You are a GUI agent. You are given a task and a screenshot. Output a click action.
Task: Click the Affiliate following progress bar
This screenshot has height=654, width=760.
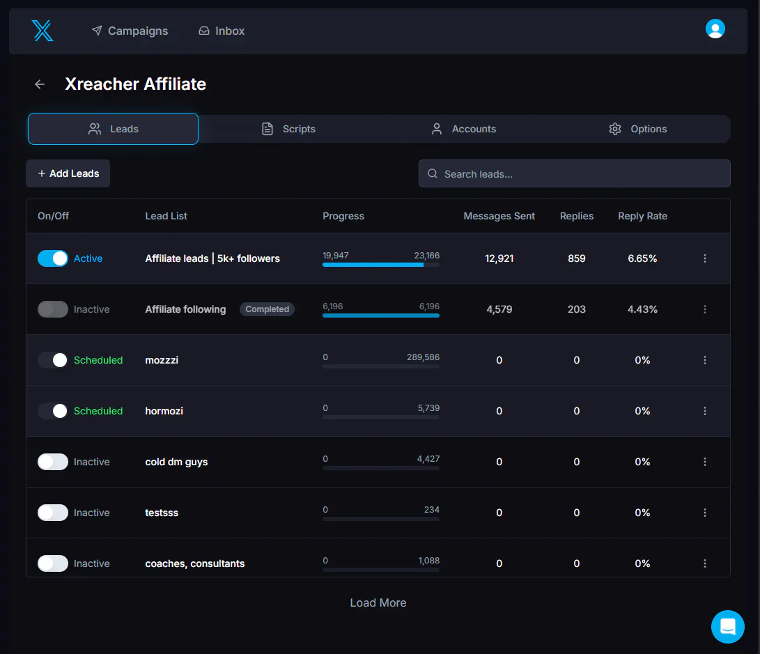[x=381, y=316]
